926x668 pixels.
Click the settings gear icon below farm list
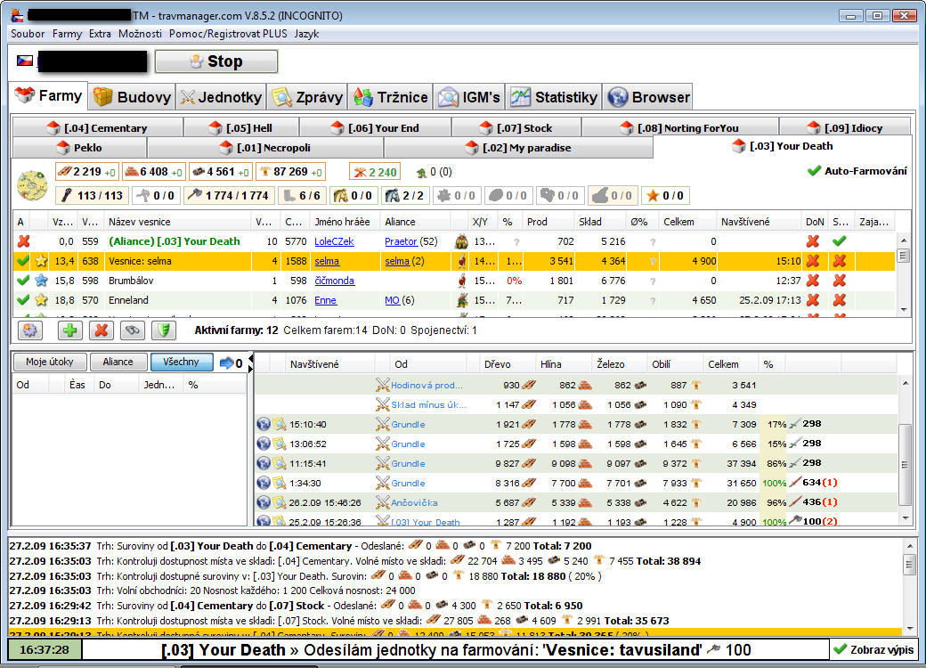30,330
